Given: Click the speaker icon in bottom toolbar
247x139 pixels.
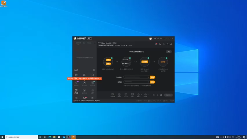Looking at the screenshot, I should tap(145, 95).
